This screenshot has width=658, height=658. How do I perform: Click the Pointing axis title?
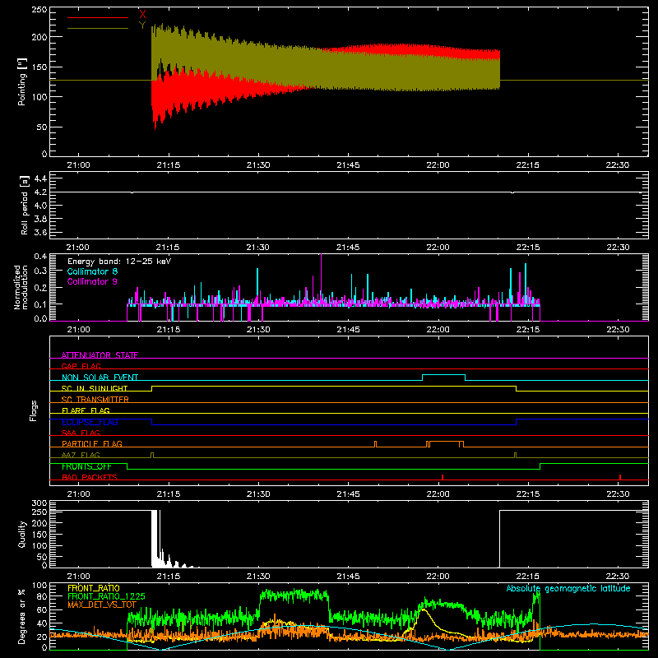pyautogui.click(x=22, y=81)
